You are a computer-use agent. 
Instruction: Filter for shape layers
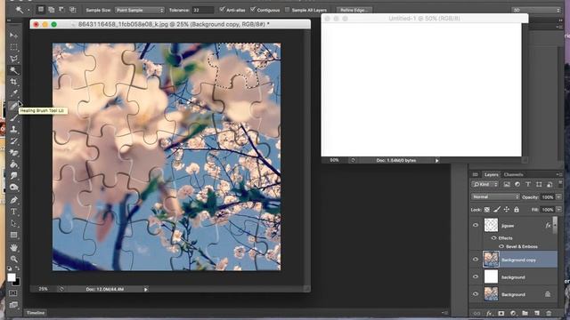(539, 184)
